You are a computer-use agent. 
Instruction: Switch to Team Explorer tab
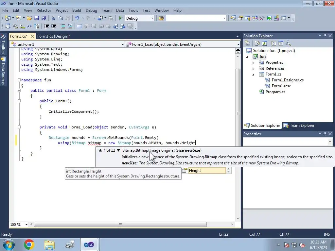(x=299, y=125)
